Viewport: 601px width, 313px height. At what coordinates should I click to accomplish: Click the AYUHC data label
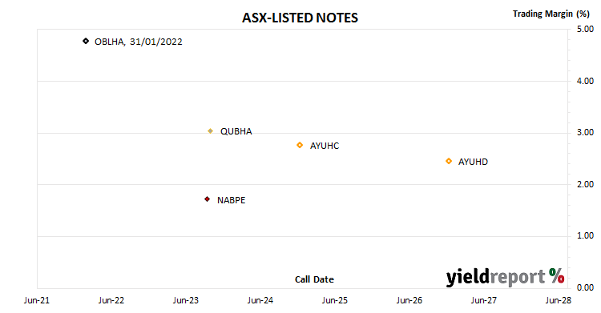(x=325, y=146)
